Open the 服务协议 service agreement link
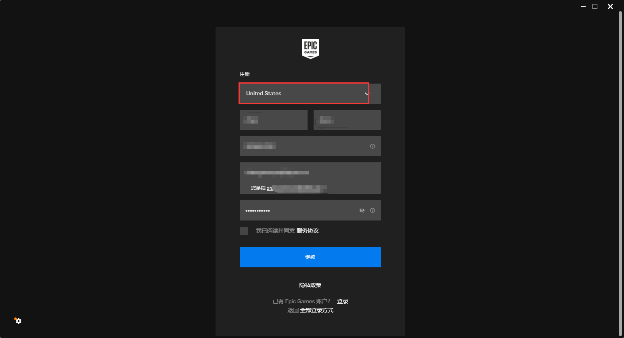The width and height of the screenshot is (624, 338). 308,231
